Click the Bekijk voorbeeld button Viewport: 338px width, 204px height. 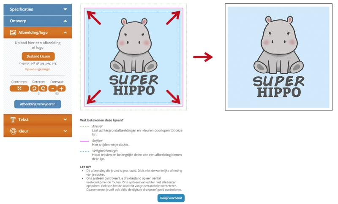[171, 198]
